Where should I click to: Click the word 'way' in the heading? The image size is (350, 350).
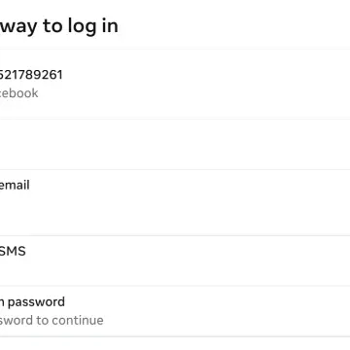[19, 26]
